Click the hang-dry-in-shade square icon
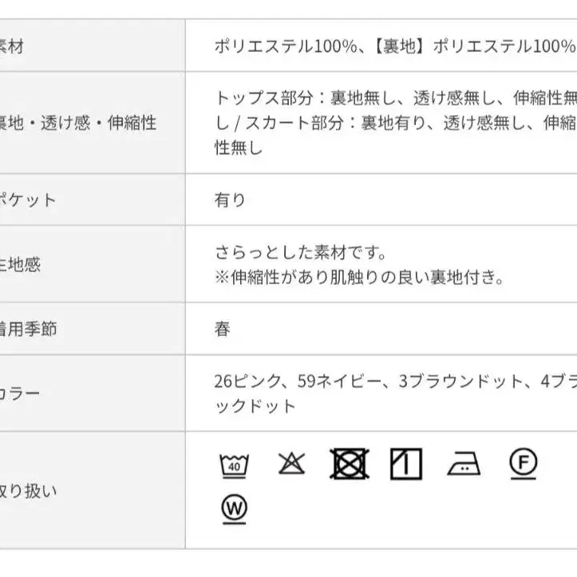Viewport: 577px width, 577px height. coord(406,464)
